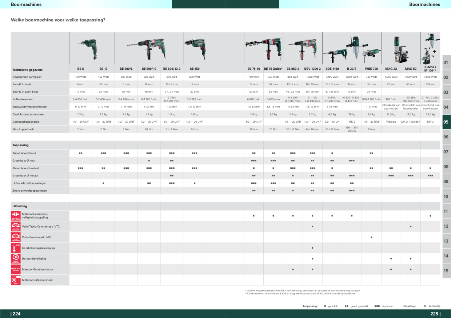Click the Metabo S-automatic safety clutch icon
This screenshot has width=451, height=318.
tap(16, 216)
